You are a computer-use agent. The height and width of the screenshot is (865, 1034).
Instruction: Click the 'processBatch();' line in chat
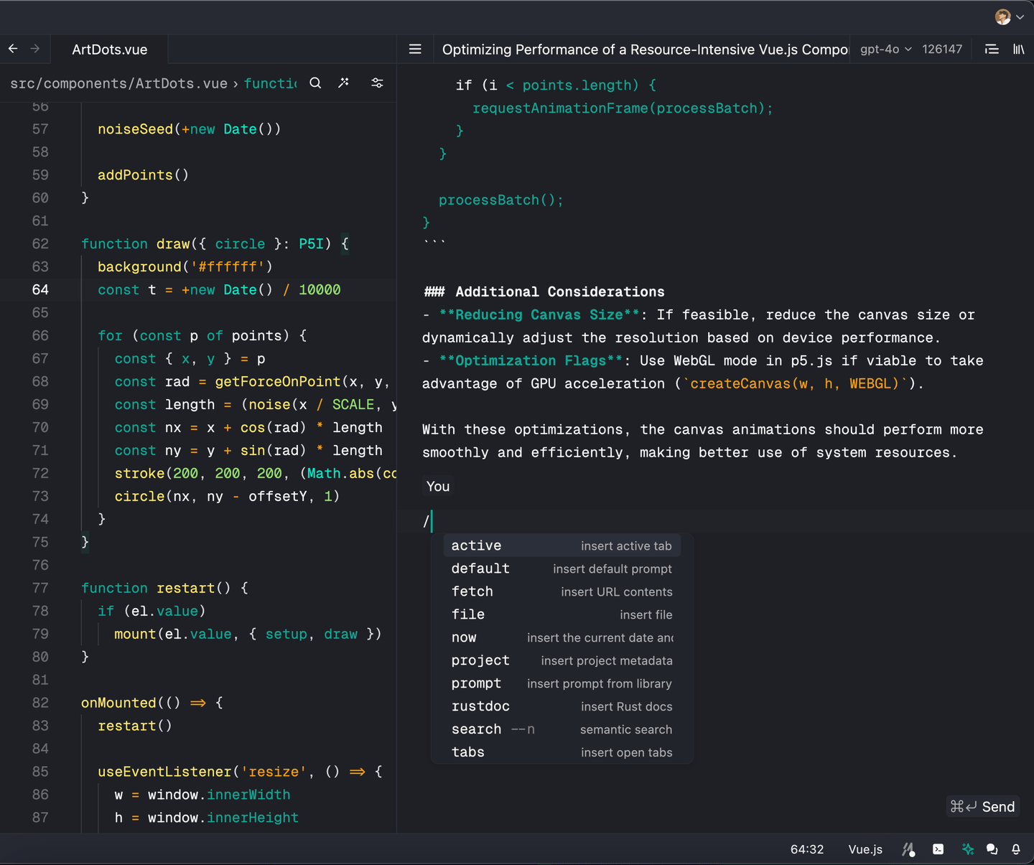tap(501, 200)
